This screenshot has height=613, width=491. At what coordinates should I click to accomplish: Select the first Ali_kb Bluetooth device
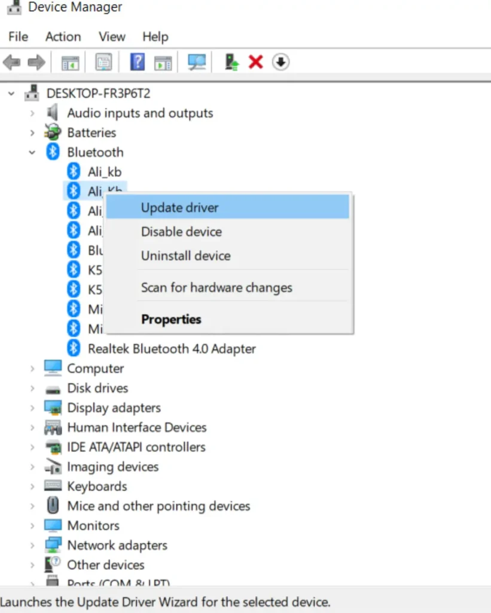(105, 172)
